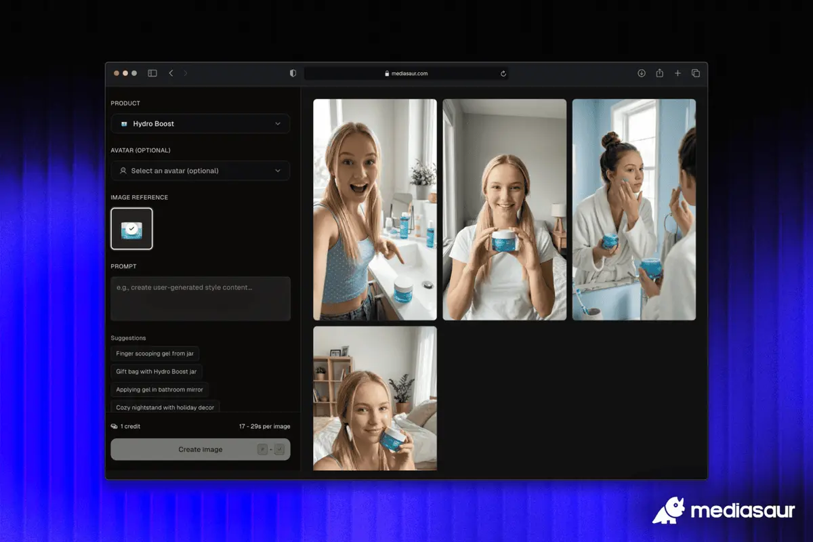Click the share icon in toolbar
813x542 pixels.
coord(659,73)
